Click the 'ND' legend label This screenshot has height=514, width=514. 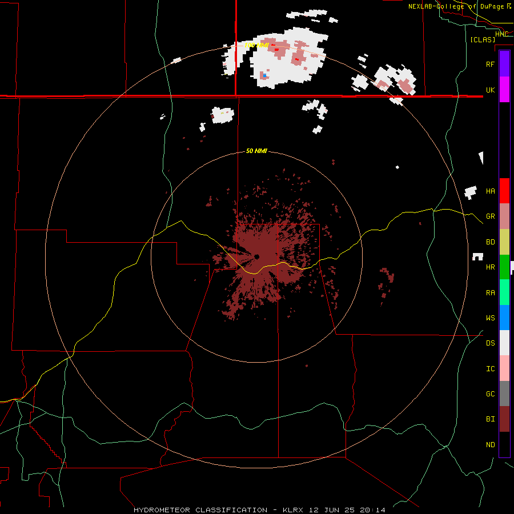pos(490,445)
